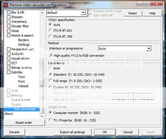
Task: Toggle Only right half checkbox
Action: tap(90, 15)
